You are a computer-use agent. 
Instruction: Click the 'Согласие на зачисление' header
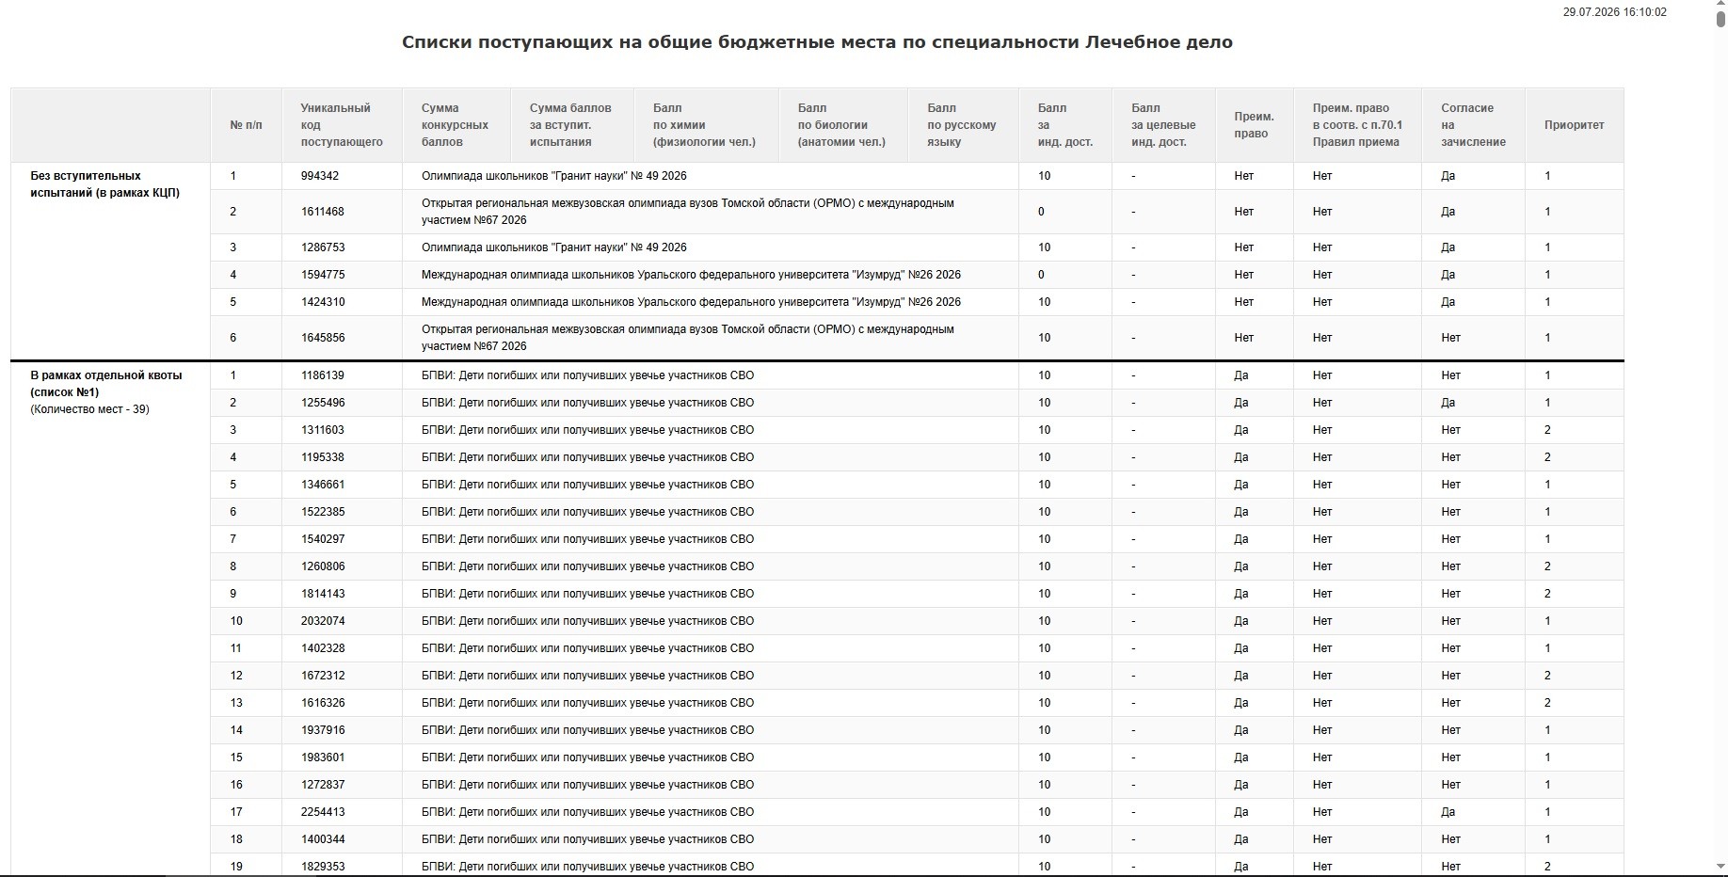click(1474, 125)
